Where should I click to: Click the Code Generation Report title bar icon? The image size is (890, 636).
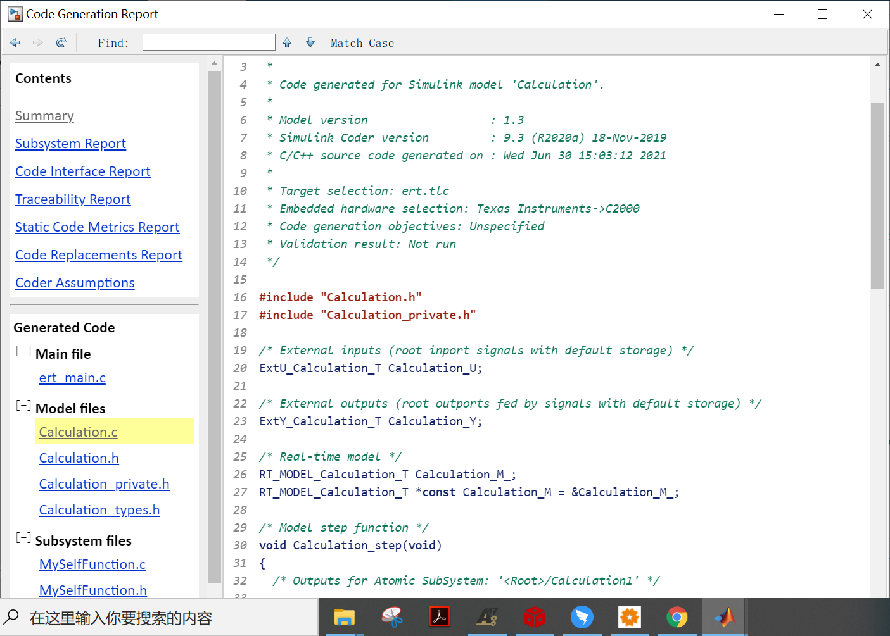coord(15,13)
